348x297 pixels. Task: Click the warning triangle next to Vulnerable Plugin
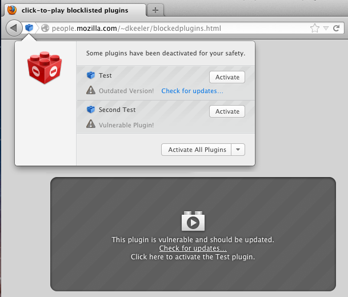click(x=90, y=125)
